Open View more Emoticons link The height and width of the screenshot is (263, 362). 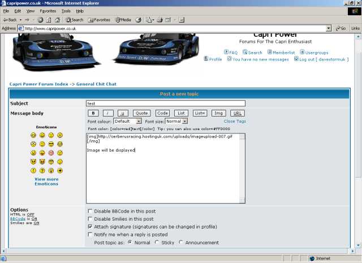pyautogui.click(x=46, y=182)
